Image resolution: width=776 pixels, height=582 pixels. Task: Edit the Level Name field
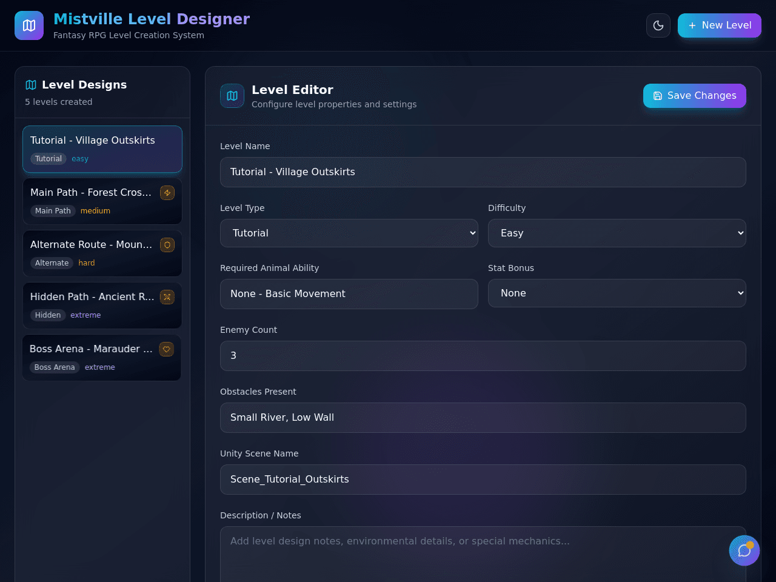(x=483, y=172)
